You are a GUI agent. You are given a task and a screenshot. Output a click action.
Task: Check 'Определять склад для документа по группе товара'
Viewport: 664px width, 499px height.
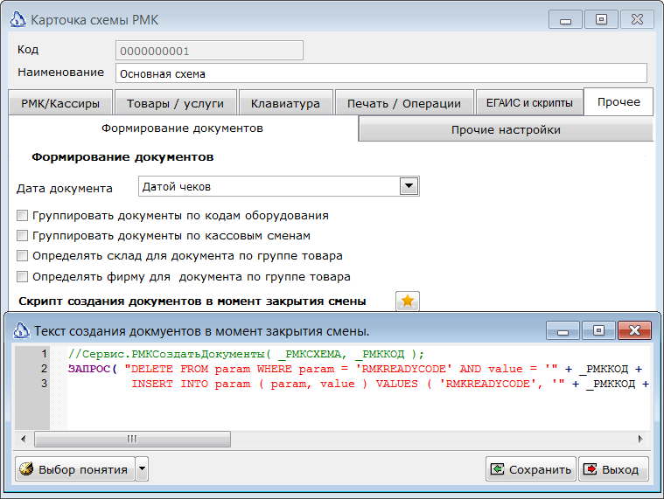pyautogui.click(x=22, y=256)
